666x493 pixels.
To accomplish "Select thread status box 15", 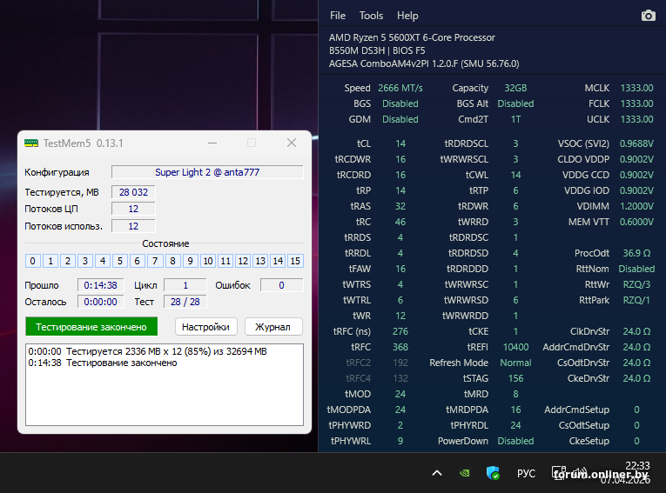I will [295, 261].
